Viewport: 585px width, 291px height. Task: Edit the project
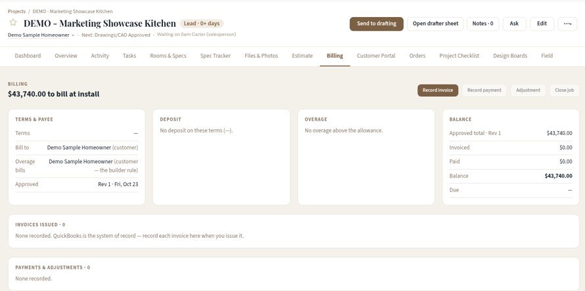pos(542,24)
